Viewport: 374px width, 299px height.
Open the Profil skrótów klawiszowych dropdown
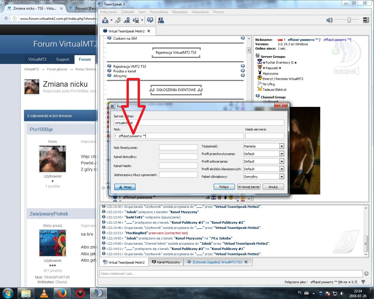tap(264, 169)
